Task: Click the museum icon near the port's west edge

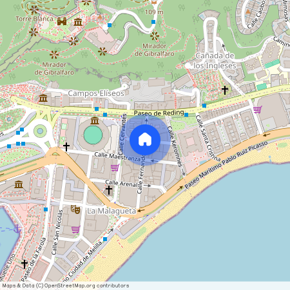Action: [x=19, y=184]
